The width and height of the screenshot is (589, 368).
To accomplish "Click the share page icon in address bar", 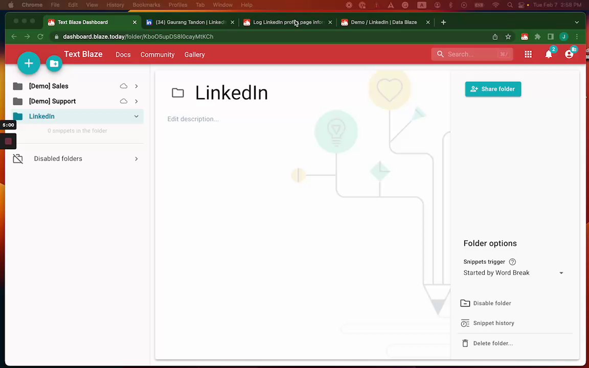I will click(x=495, y=36).
